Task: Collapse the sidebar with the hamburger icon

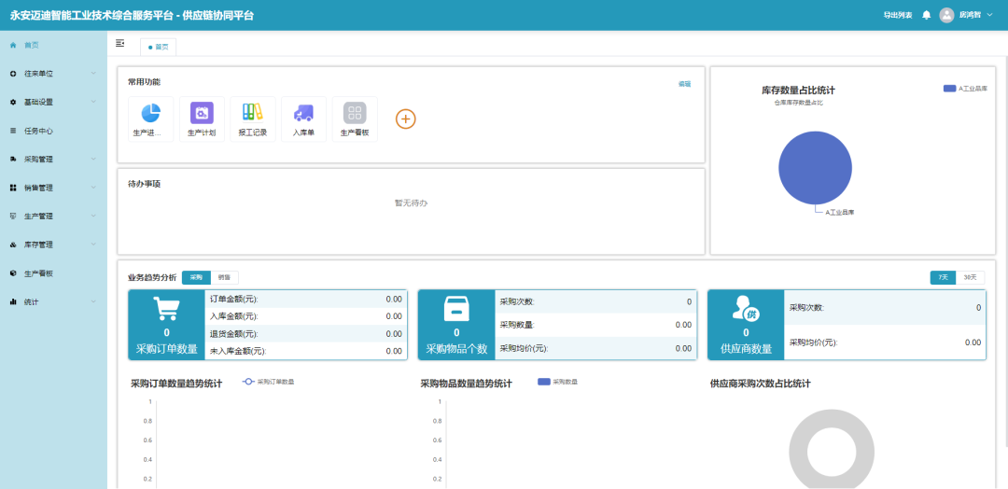Action: 119,43
